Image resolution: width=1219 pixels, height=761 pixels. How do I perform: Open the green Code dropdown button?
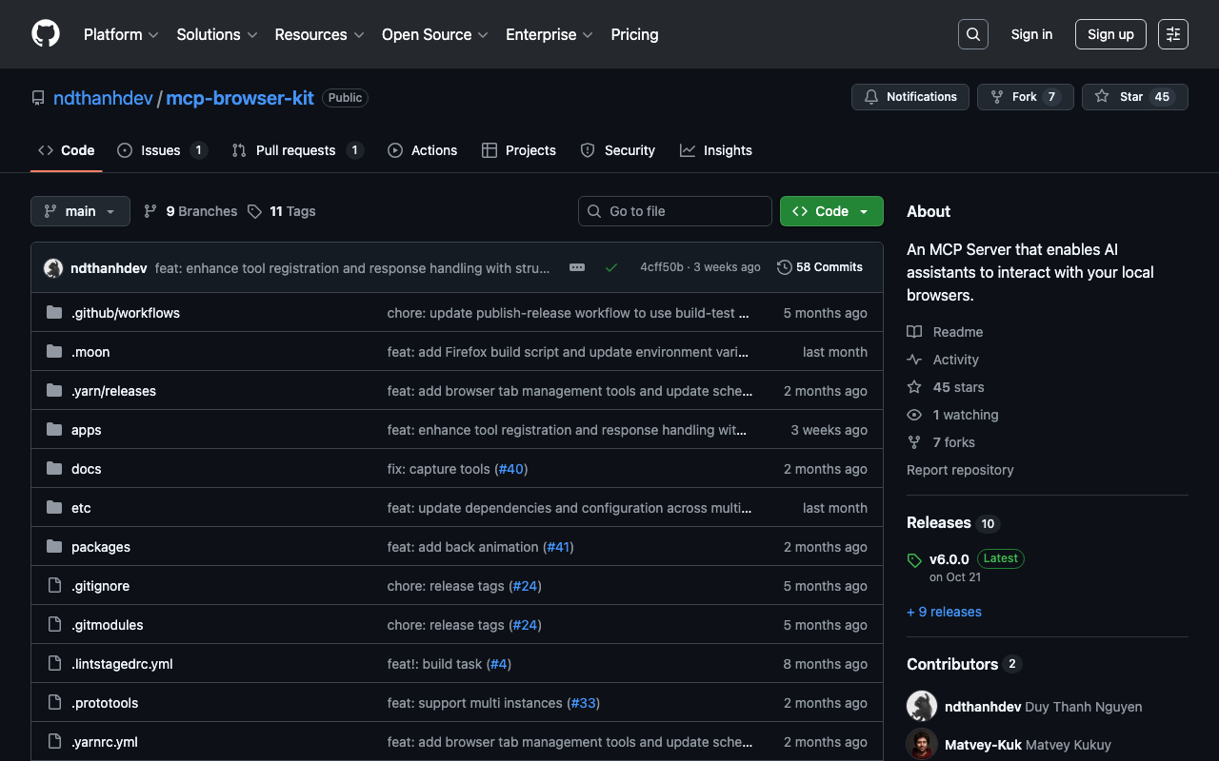(x=830, y=211)
